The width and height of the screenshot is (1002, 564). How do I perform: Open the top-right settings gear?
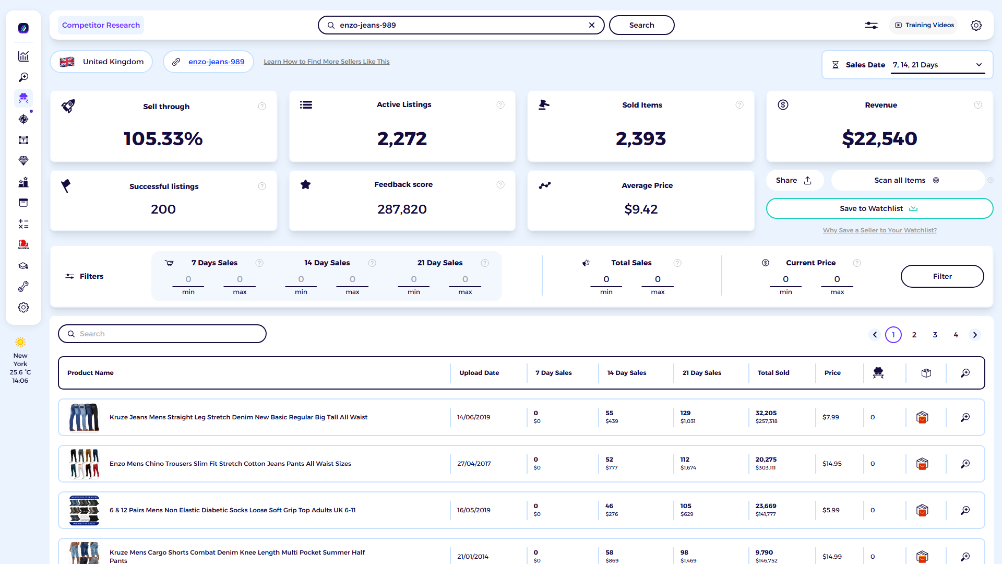(x=976, y=25)
